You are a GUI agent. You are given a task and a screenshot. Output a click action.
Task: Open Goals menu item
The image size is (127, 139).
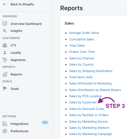[15, 89]
